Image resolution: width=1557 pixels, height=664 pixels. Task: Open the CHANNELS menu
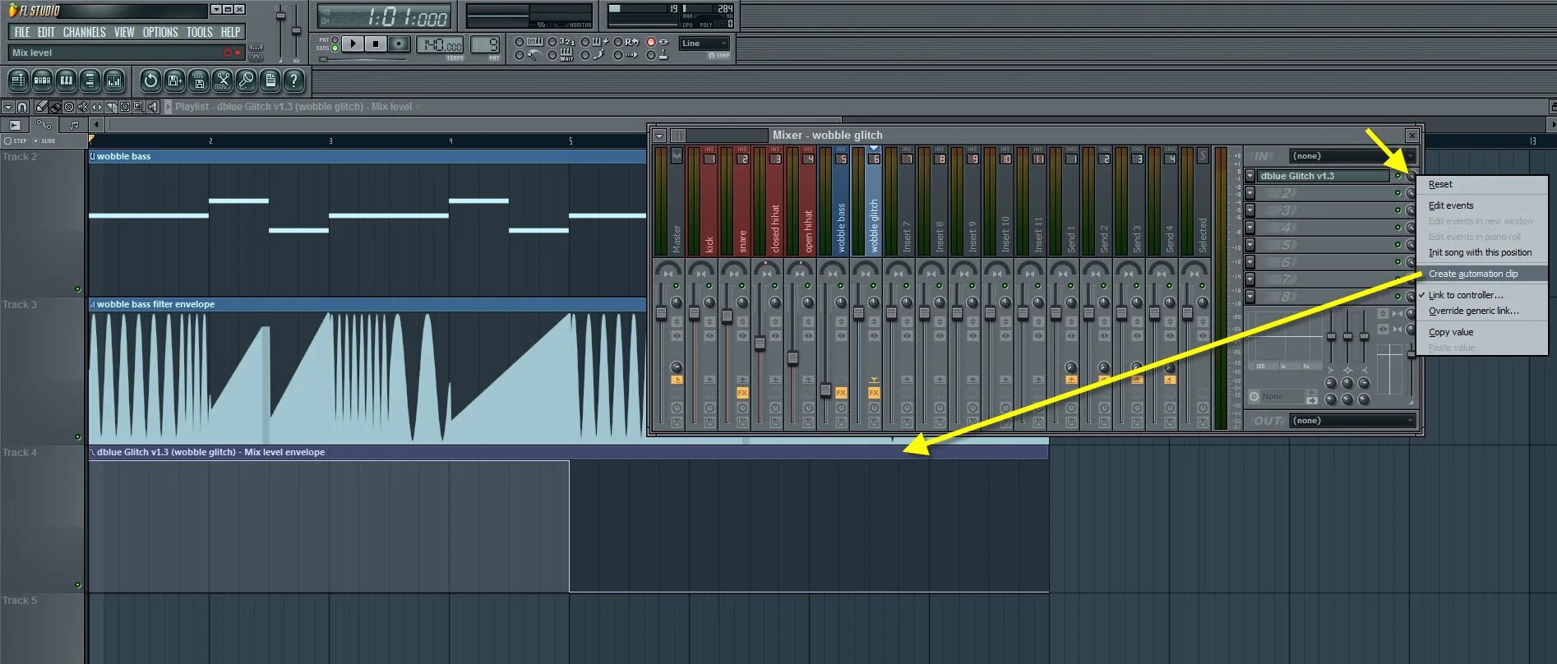(x=85, y=32)
